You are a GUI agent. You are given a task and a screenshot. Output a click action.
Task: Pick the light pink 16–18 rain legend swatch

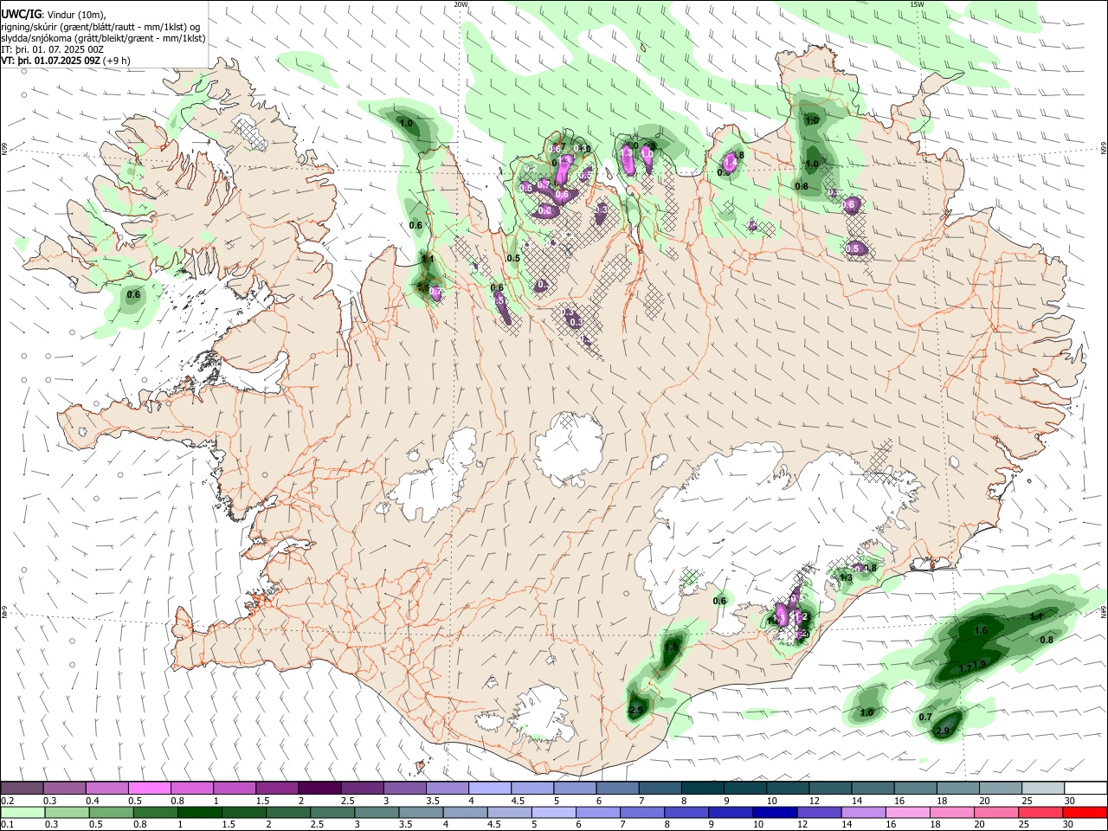point(905,812)
